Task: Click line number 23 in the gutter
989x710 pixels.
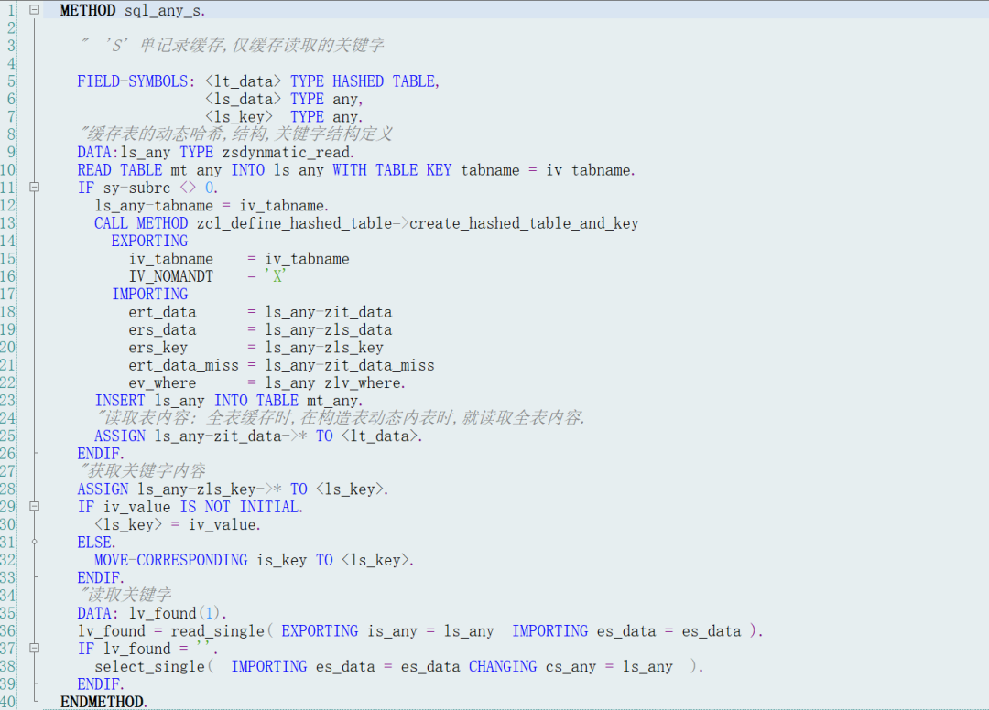Action: coord(7,401)
